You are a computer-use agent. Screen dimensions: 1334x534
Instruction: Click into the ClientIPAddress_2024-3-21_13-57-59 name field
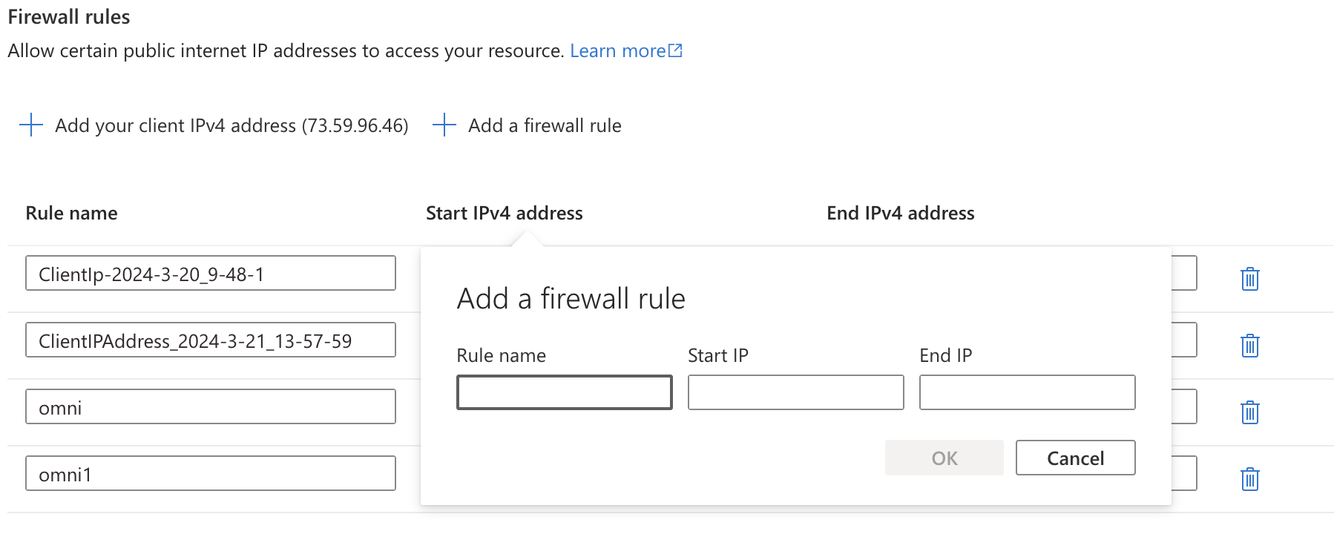210,340
